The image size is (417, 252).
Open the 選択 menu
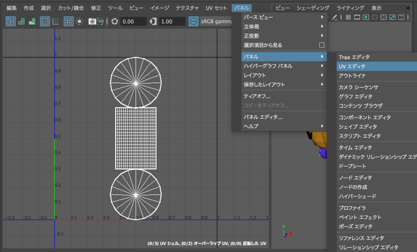(x=46, y=8)
